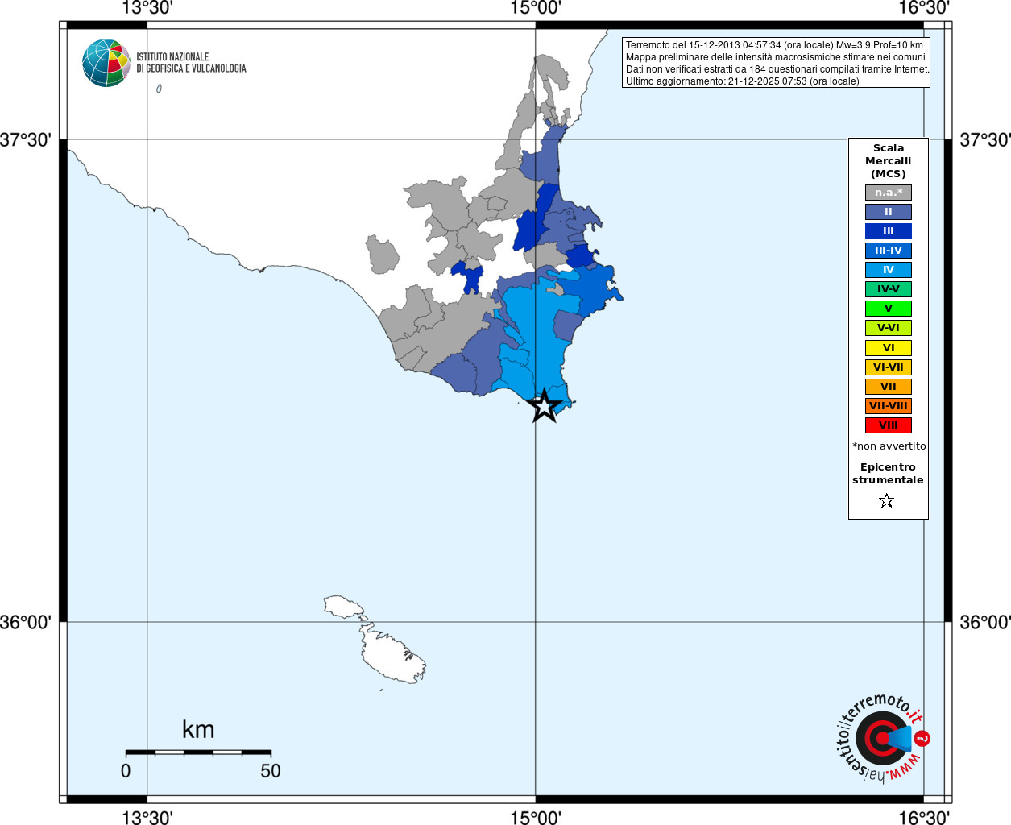Select the intensity III legend swatch
This screenshot has height=825, width=1011.
(x=889, y=231)
